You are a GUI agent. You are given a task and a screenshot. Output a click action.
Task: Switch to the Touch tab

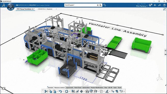119,88
